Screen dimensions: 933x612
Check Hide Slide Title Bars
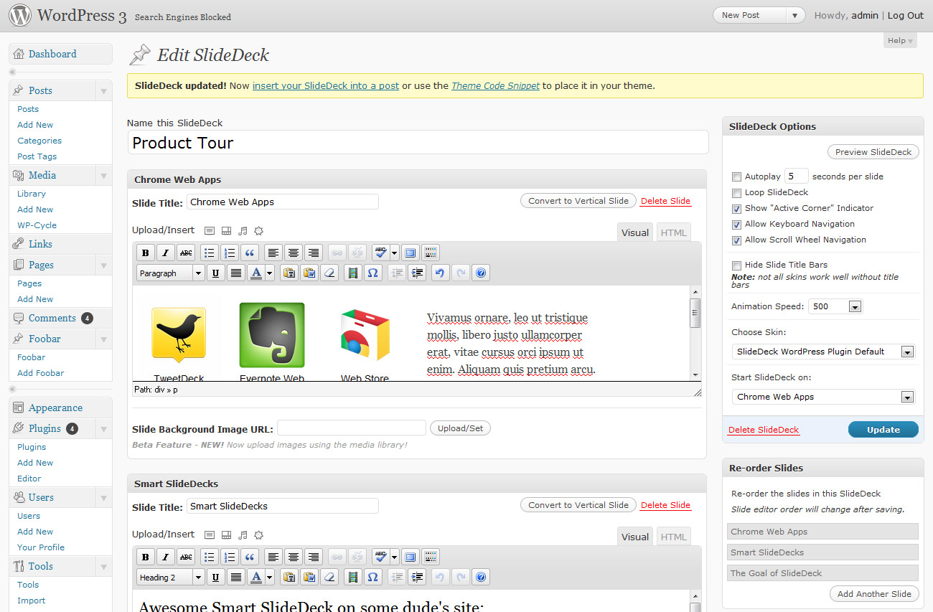coord(736,265)
